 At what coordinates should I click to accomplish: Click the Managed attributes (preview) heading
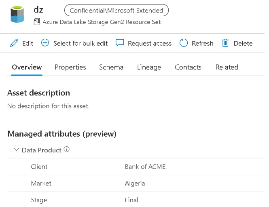62,133
